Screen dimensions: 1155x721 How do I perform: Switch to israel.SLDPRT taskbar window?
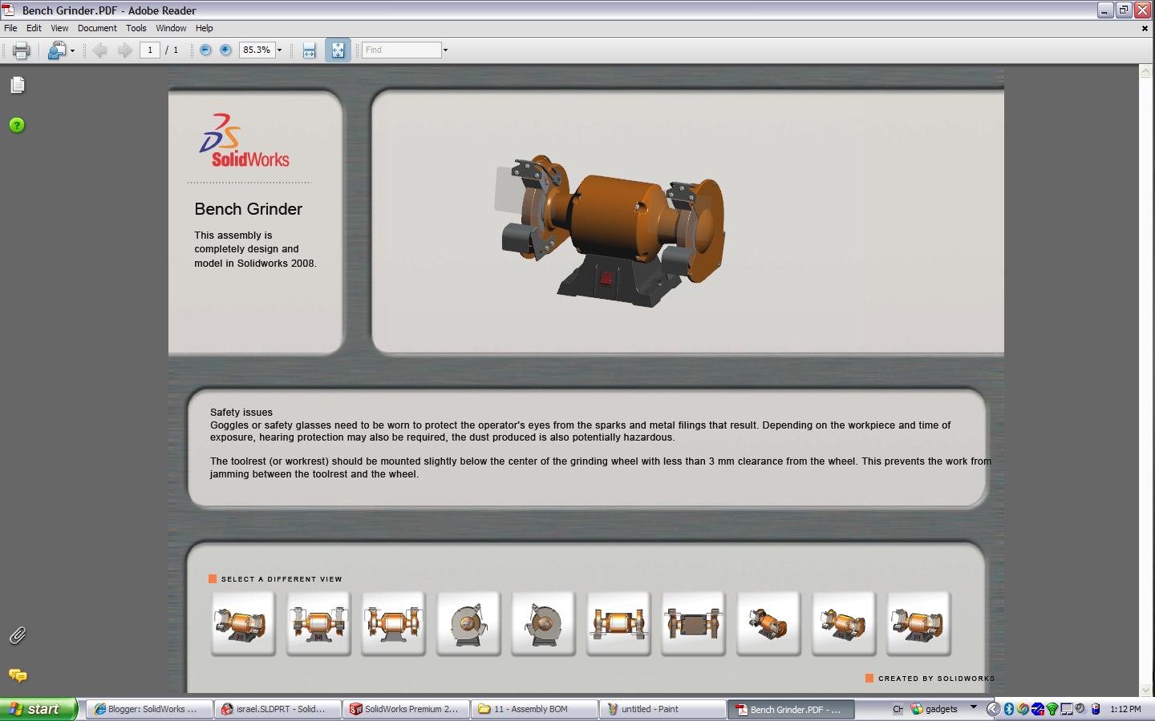click(x=277, y=709)
